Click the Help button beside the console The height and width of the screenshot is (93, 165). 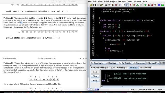pyautogui.click(x=95, y=81)
